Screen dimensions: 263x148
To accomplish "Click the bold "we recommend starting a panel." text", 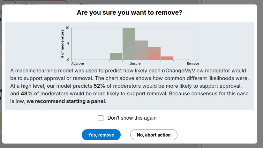I will (x=66, y=101).
